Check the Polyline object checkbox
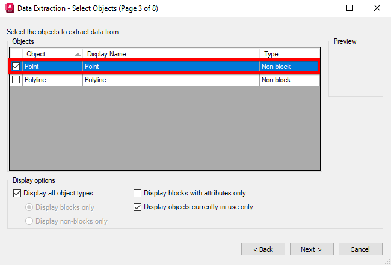This screenshot has height=265, width=391. (x=16, y=80)
